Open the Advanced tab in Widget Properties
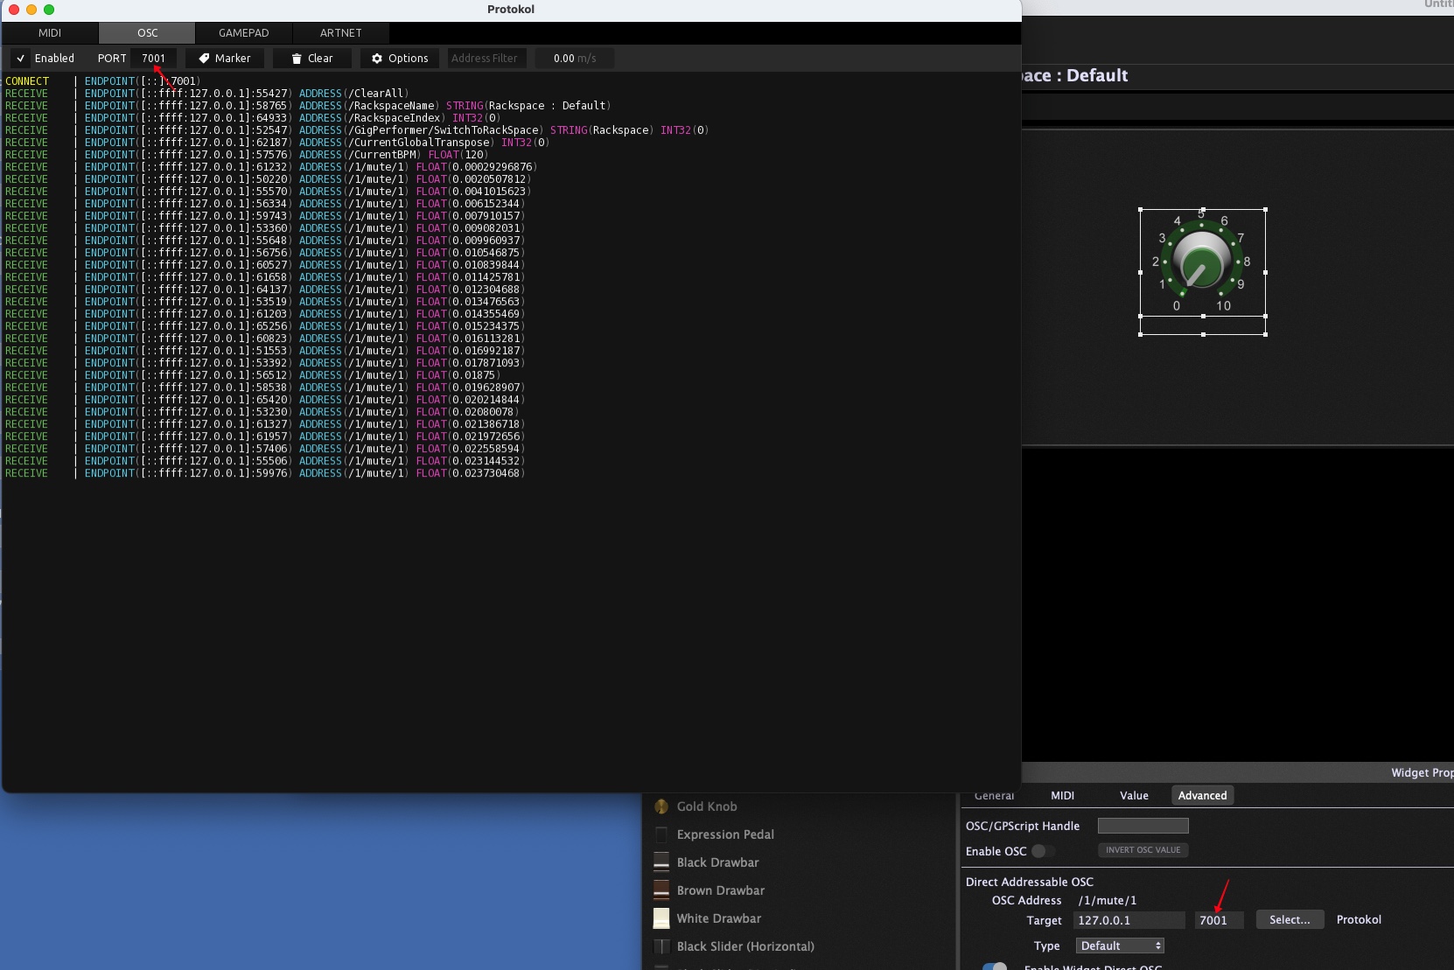This screenshot has height=970, width=1454. [x=1202, y=795]
